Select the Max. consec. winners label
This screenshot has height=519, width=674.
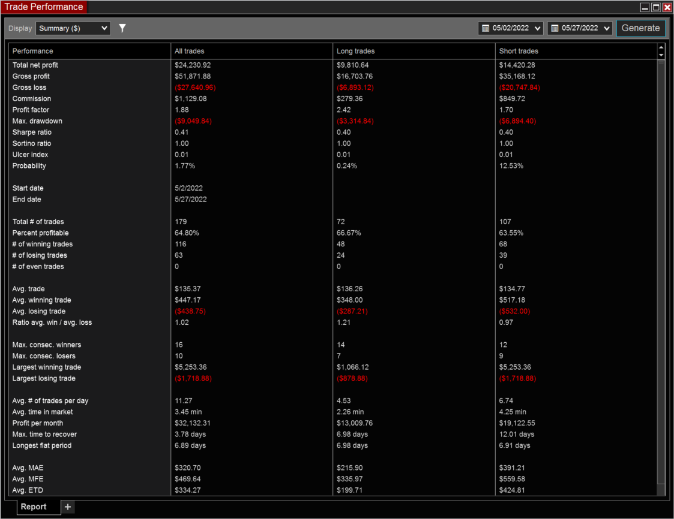tap(46, 345)
